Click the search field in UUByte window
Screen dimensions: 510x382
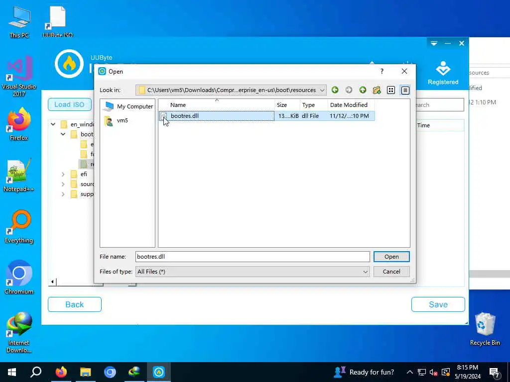click(x=440, y=105)
